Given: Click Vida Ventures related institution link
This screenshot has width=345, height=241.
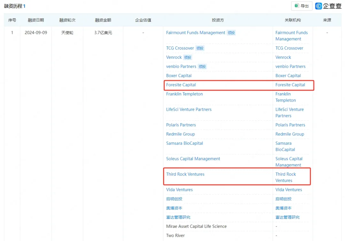Looking at the screenshot, I should coord(288,189).
